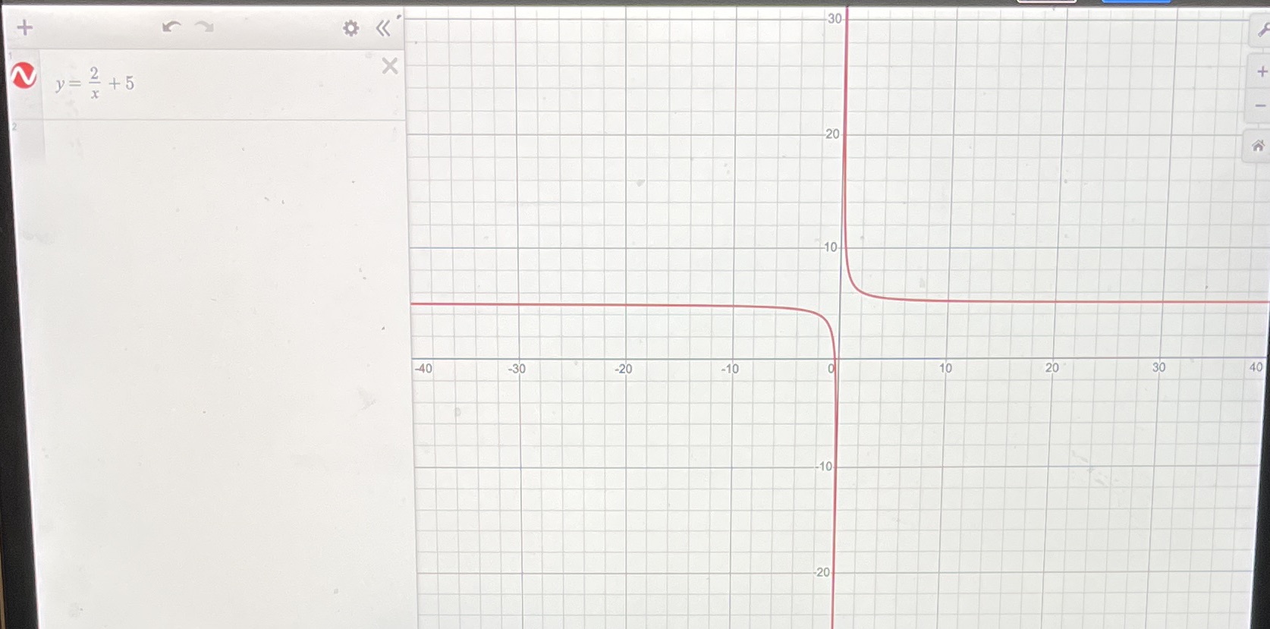1270x629 pixels.
Task: Redo the last edit
Action: coord(204,27)
